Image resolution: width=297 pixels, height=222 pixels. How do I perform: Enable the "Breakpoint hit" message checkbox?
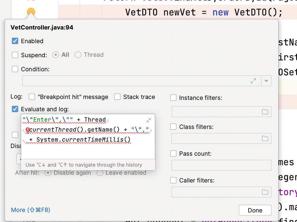point(32,97)
